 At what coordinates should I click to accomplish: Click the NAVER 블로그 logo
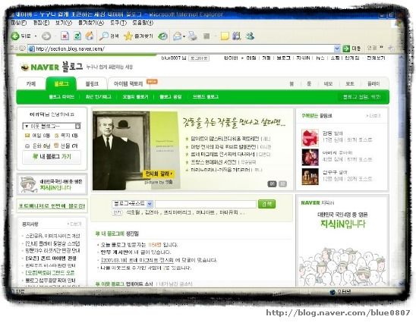click(52, 67)
